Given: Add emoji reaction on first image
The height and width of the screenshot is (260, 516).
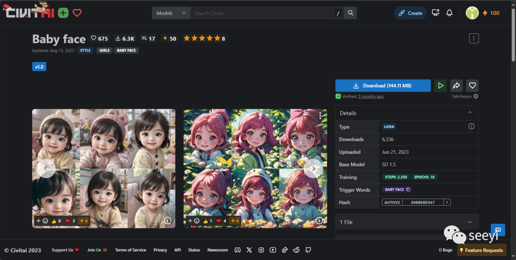Looking at the screenshot, I should (x=42, y=220).
